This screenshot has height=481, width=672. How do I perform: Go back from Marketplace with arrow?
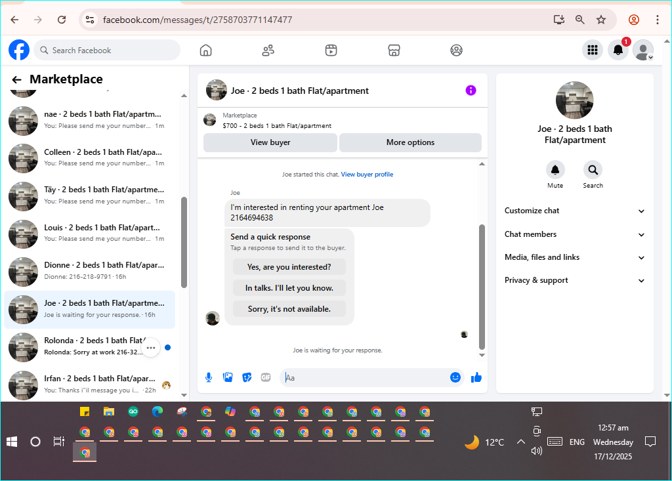pos(16,80)
